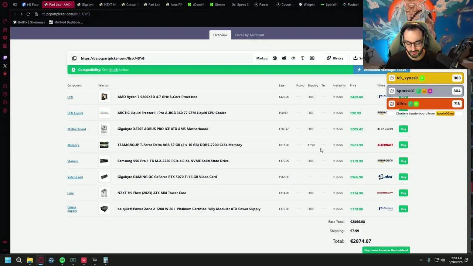This screenshot has height=266, width=473.
Task: Go back in browser history
Action: tap(15, 14)
